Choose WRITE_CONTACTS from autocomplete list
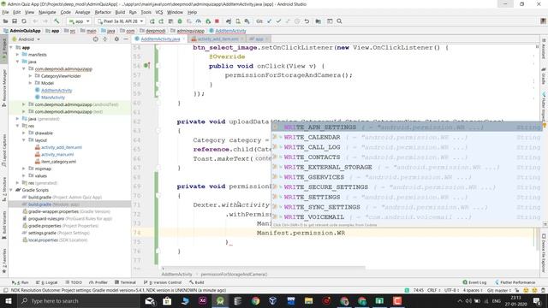The height and width of the screenshot is (308, 548). (x=407, y=157)
